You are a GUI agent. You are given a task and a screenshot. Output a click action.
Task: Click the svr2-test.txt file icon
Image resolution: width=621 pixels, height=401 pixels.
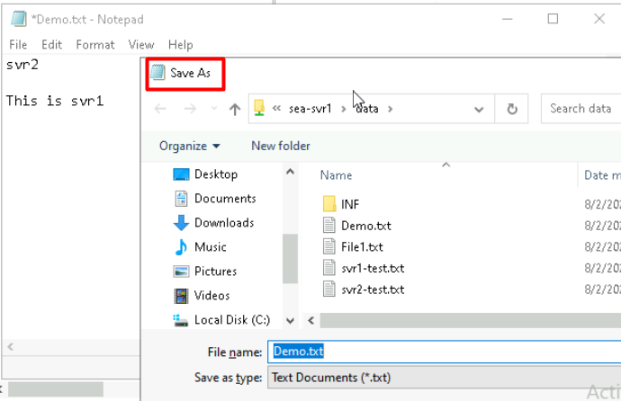point(329,290)
